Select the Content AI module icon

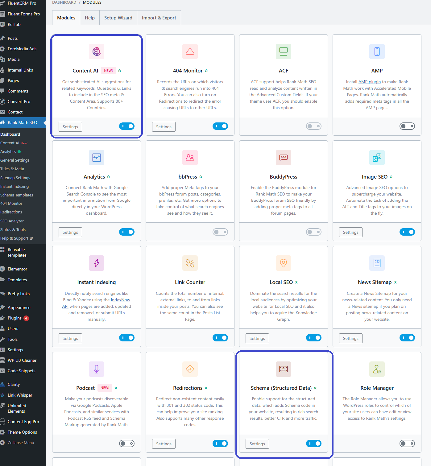coord(96,52)
